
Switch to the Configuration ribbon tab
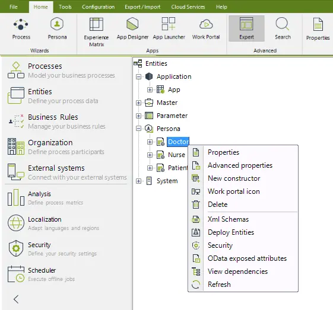click(x=98, y=7)
